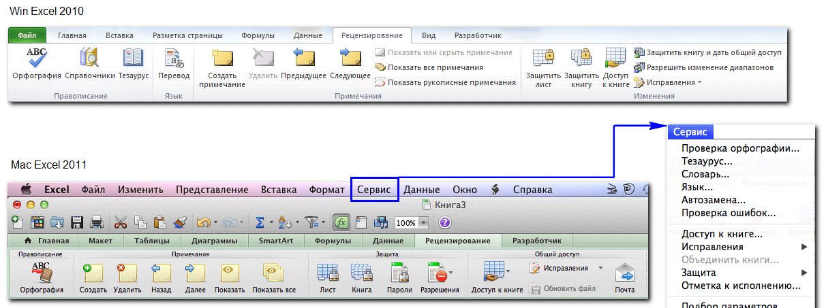Toggle Показать все примечания in Win ribbon
The width and height of the screenshot is (826, 308).
428,67
